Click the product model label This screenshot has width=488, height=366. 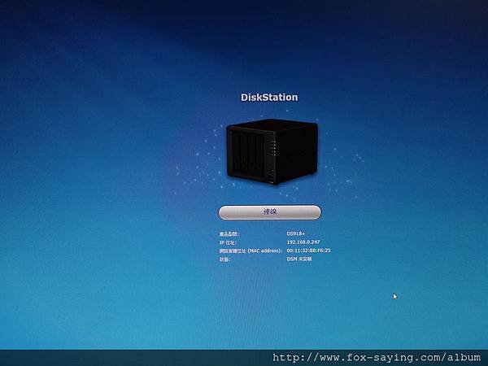coord(229,233)
